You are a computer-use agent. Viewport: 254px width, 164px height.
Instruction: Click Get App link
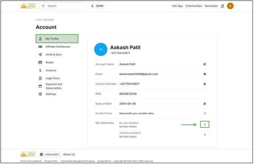[x=178, y=6]
